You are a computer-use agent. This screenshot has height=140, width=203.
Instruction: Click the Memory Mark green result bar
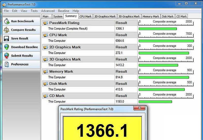(164, 78)
